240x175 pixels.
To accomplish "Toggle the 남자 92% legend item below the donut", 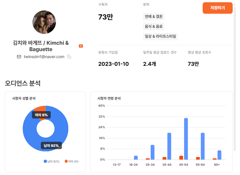I will tap(52, 162).
